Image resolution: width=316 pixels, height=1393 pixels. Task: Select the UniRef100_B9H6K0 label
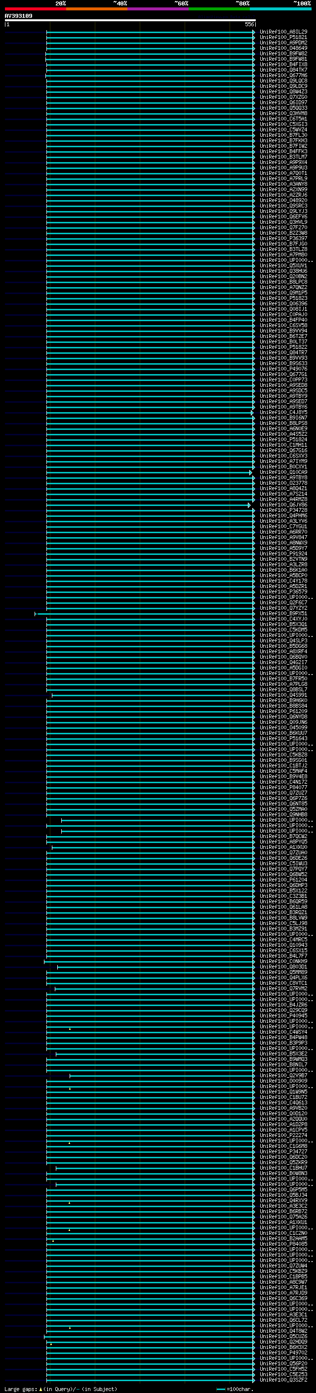pyautogui.click(x=283, y=700)
